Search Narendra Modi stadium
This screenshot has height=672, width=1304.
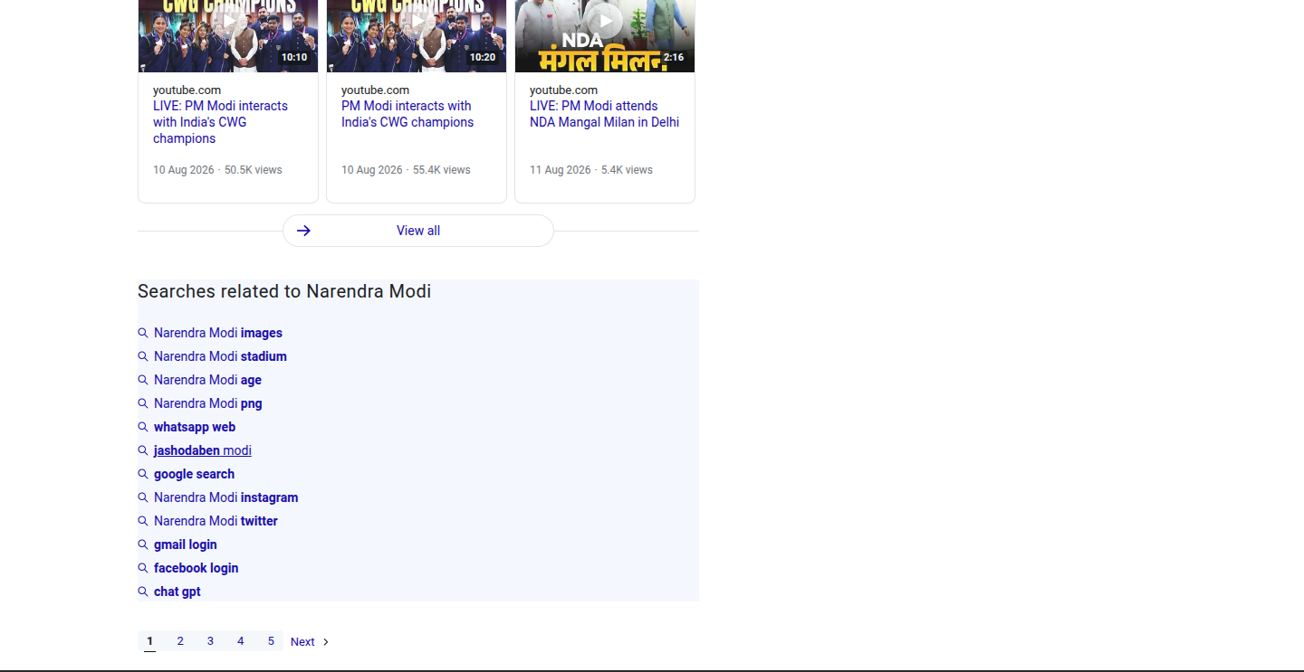coord(220,356)
